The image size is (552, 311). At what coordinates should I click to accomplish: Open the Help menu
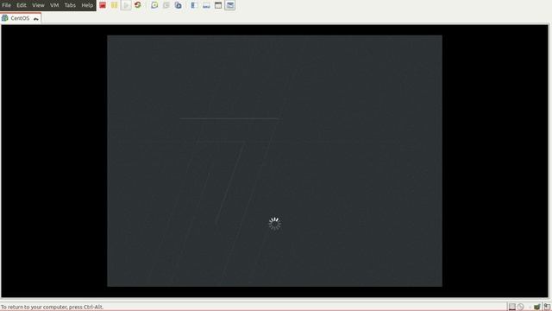click(87, 5)
